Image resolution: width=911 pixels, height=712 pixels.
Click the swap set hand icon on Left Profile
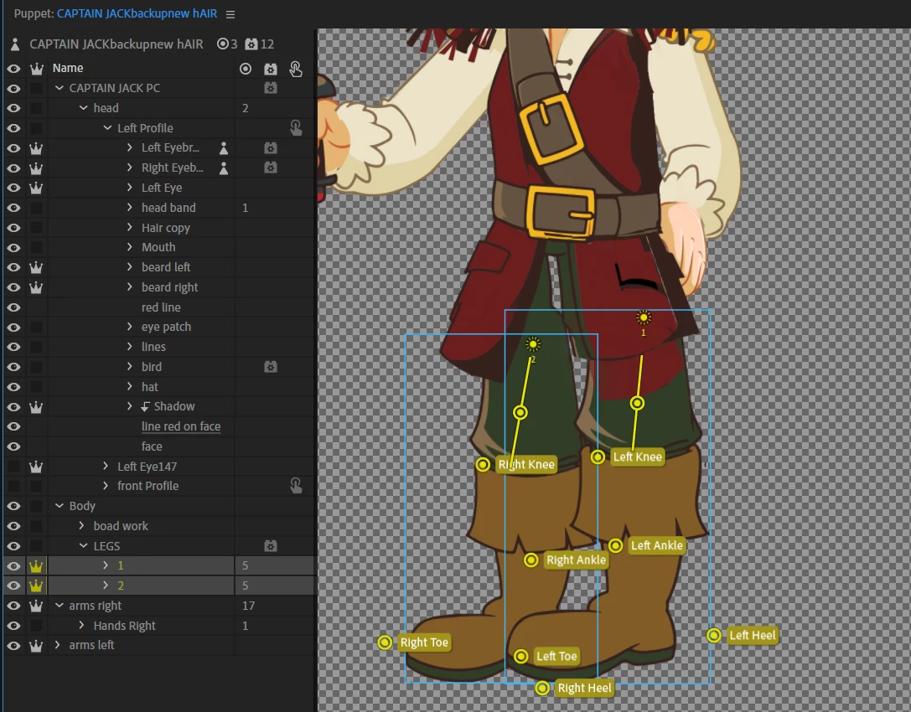(296, 128)
